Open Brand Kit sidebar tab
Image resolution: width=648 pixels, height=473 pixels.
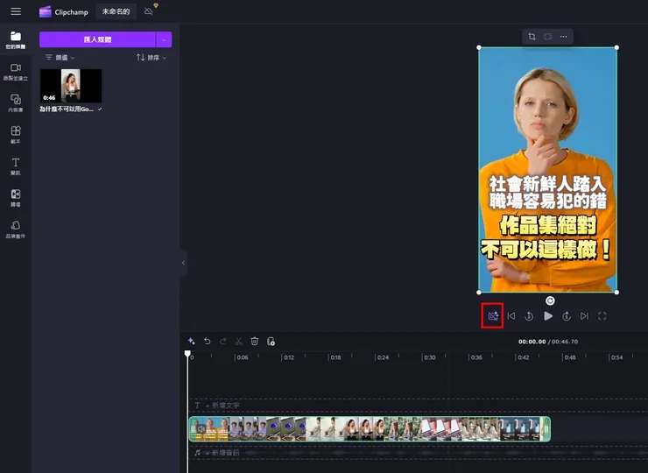click(x=15, y=229)
